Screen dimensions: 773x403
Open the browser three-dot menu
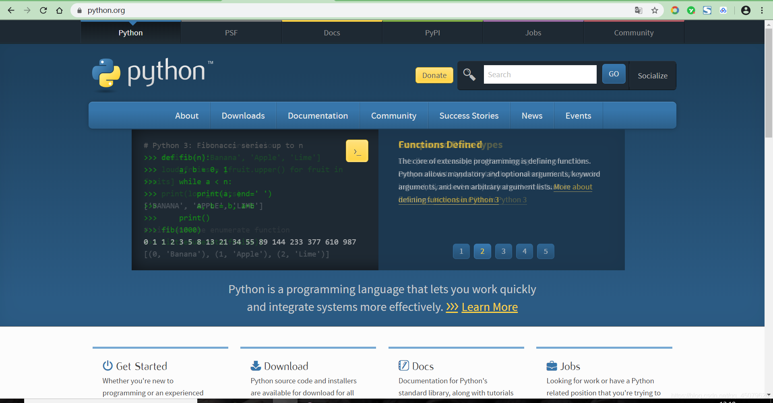coord(762,10)
